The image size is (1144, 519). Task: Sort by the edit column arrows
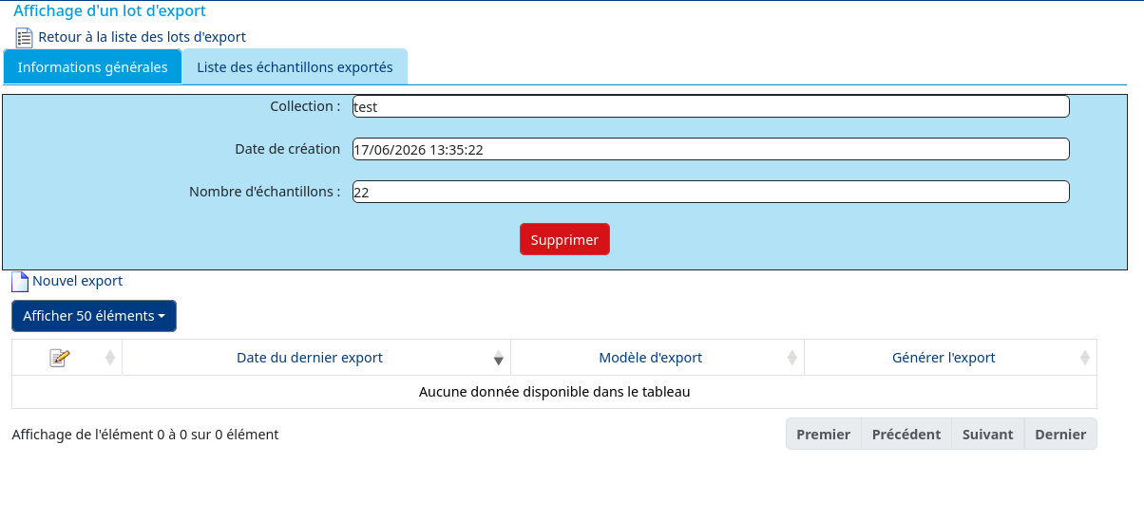coord(110,358)
